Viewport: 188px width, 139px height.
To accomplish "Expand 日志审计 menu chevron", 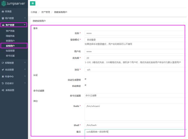I will tap(25, 83).
